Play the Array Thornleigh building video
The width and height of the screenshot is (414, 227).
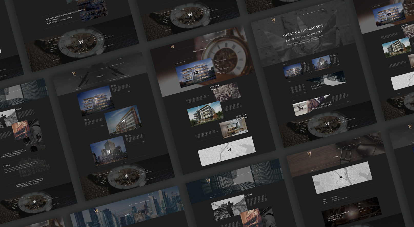[x=196, y=73]
